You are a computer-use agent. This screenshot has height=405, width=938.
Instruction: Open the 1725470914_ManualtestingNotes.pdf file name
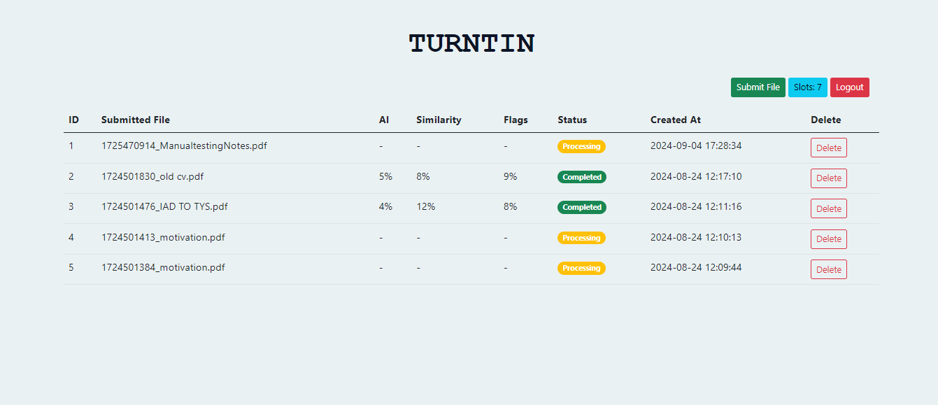coord(184,146)
